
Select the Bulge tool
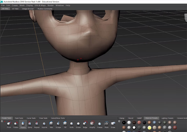(85, 124)
